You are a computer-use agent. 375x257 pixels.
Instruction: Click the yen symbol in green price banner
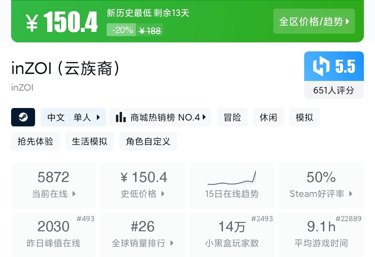(x=32, y=23)
